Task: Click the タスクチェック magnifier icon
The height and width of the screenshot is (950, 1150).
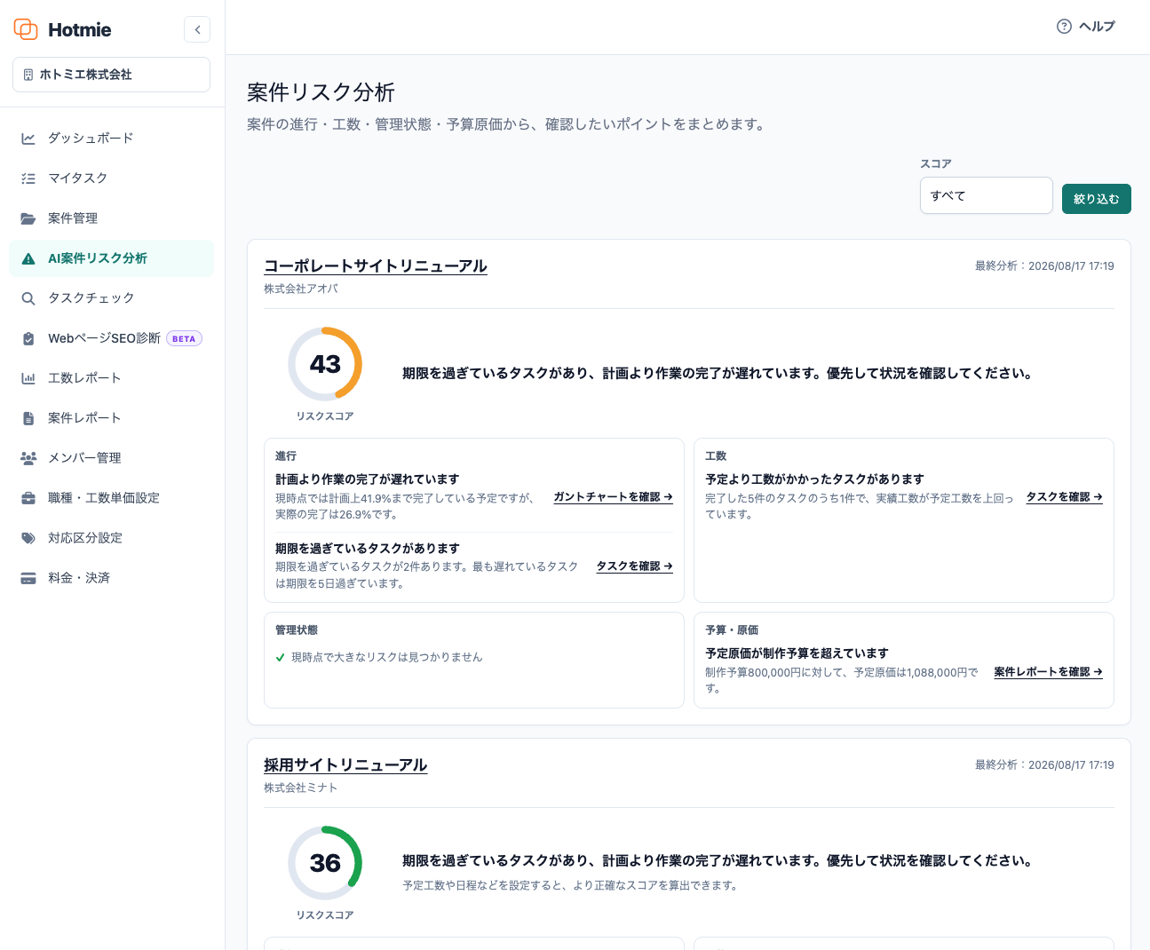Action: [28, 298]
